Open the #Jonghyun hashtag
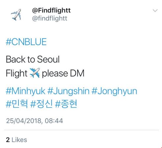This screenshot has width=162, height=148. point(114,91)
